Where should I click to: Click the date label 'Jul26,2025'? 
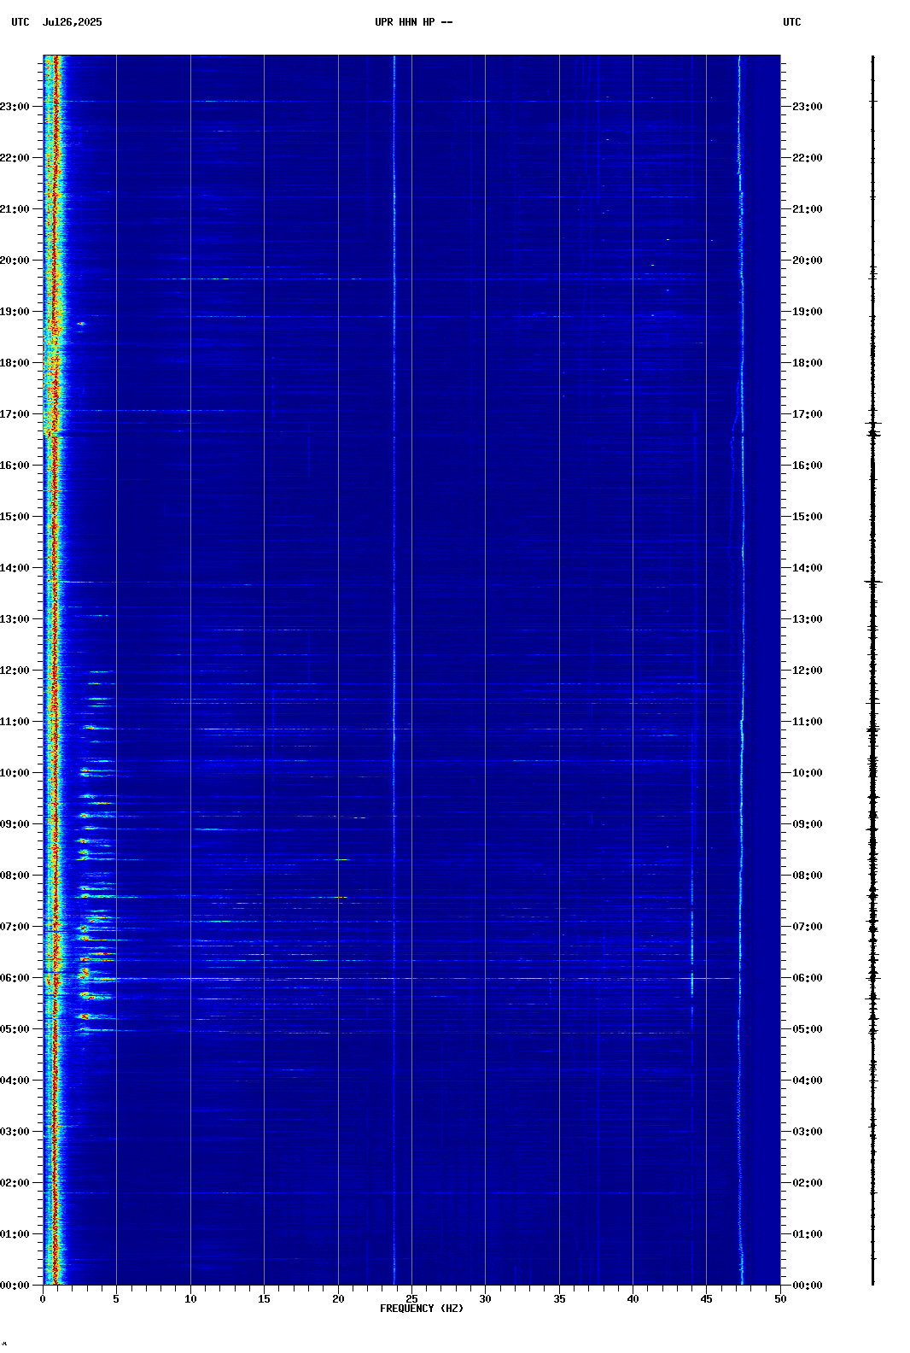point(73,22)
